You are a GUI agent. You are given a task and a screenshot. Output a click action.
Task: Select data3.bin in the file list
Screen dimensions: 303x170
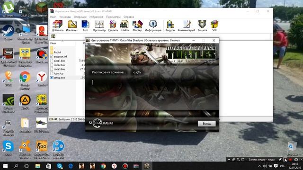59,69
